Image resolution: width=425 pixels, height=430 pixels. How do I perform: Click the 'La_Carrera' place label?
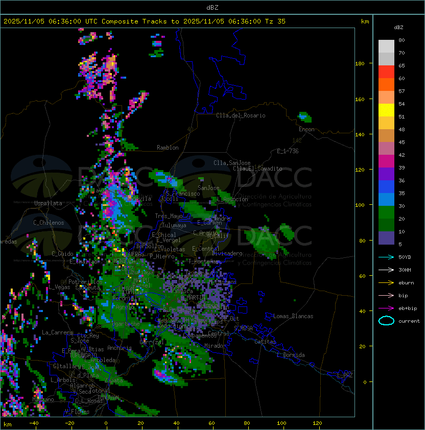pyautogui.click(x=57, y=332)
